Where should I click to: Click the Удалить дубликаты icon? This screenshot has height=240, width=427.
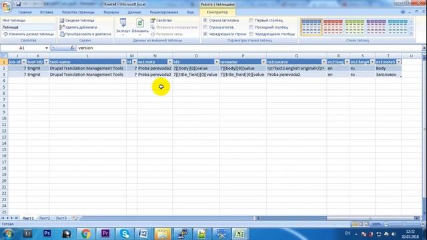pos(62,27)
